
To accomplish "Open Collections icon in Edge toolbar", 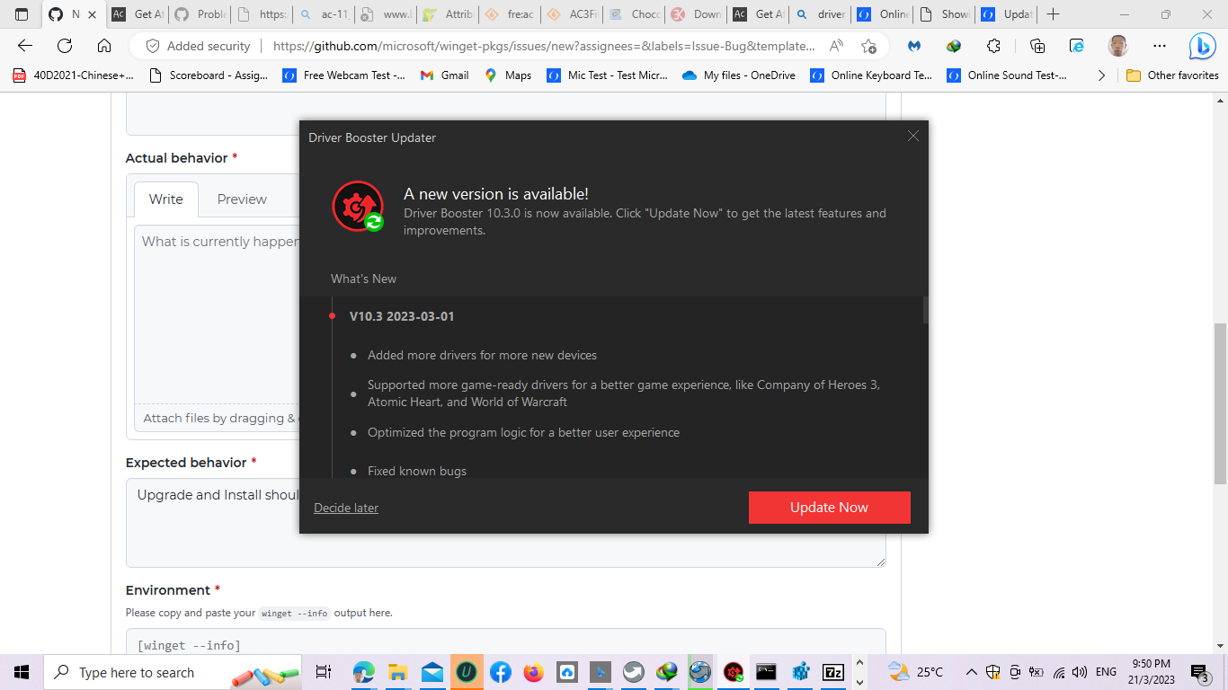I will [x=1037, y=46].
